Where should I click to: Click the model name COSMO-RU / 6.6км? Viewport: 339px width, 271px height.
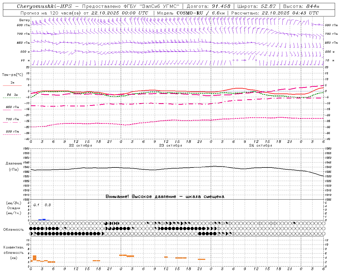(200, 13)
